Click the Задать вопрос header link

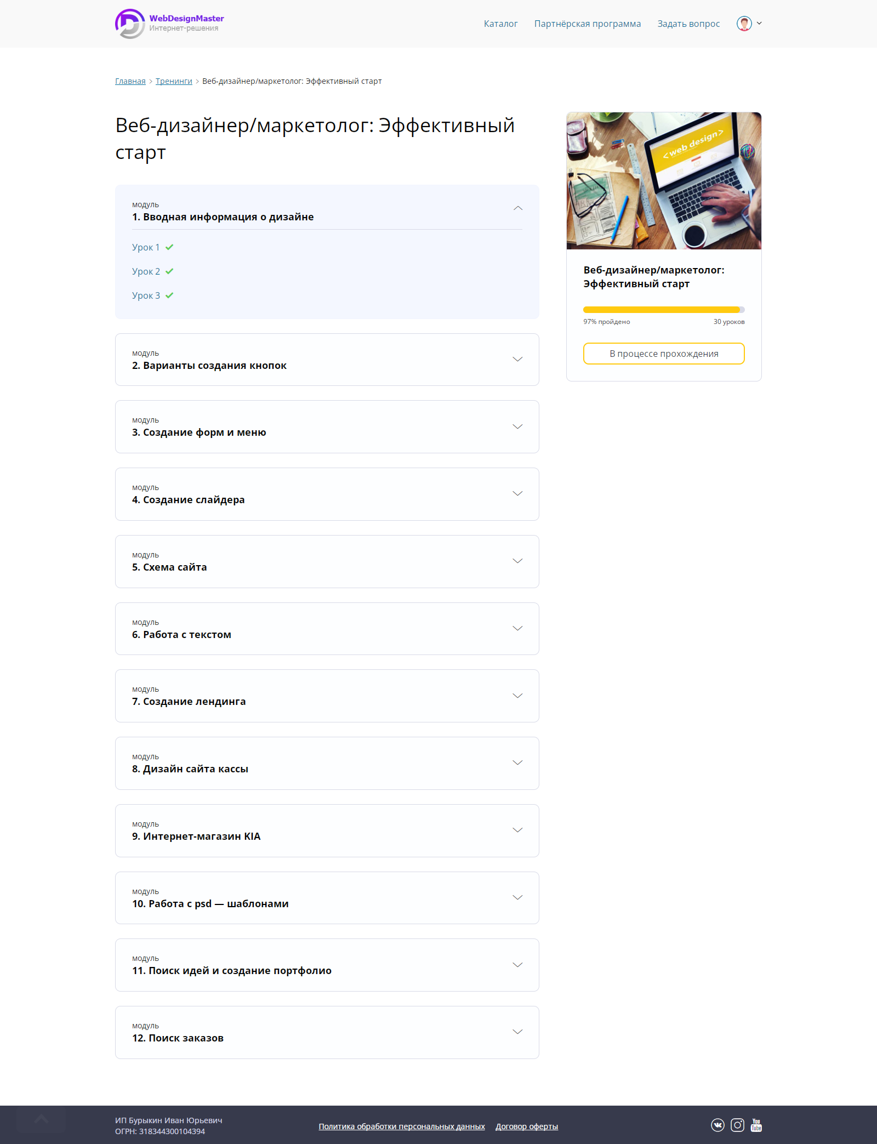[688, 24]
